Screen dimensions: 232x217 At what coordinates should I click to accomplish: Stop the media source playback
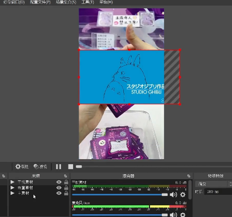[x=70, y=166]
